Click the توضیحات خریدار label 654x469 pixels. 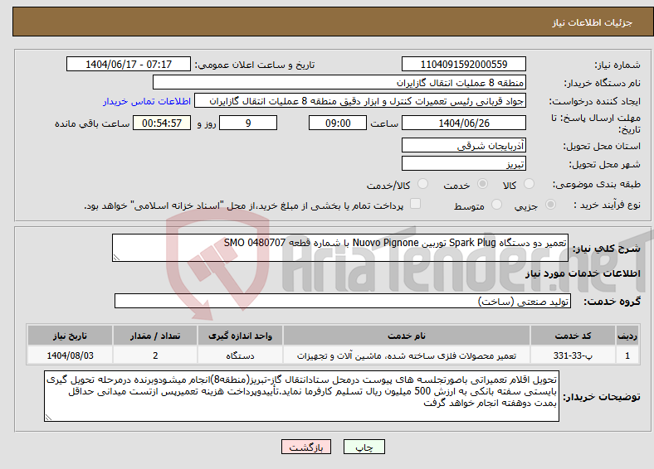click(602, 397)
